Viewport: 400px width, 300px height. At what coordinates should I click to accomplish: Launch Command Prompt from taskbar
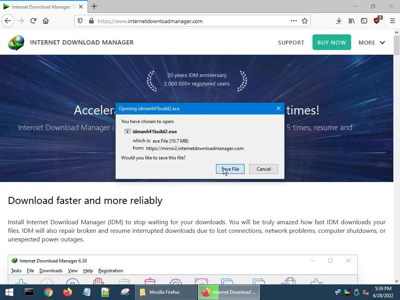pos(29,292)
